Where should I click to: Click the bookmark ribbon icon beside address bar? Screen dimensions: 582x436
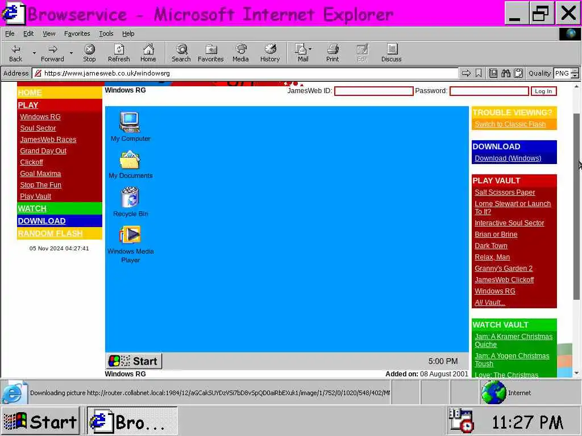479,73
